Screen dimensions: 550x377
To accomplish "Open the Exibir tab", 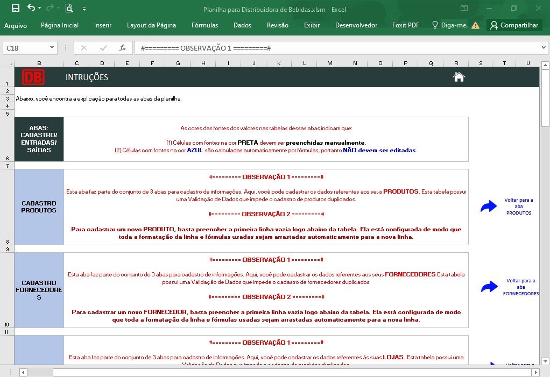I will pyautogui.click(x=312, y=25).
